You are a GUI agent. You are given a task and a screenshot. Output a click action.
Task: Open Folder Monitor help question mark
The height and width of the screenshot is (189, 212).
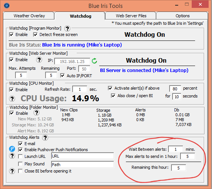click(x=36, y=112)
